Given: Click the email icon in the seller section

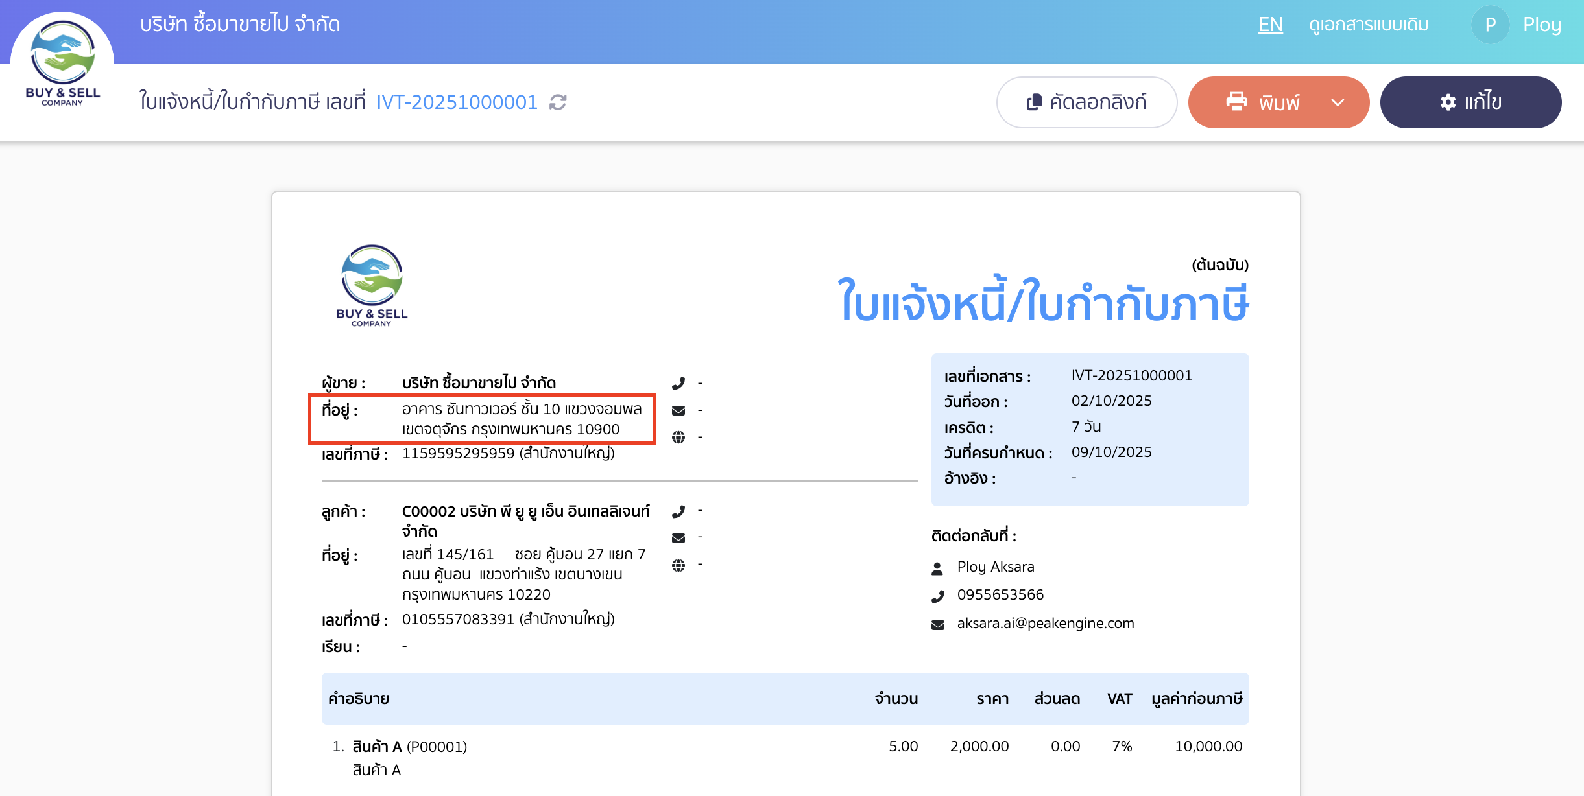Looking at the screenshot, I should click(x=678, y=410).
